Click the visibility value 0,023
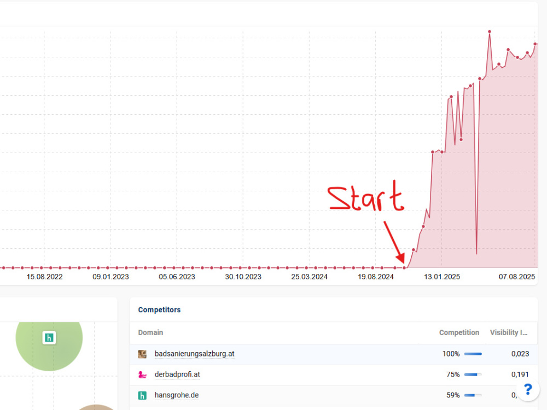The width and height of the screenshot is (547, 410). [520, 354]
